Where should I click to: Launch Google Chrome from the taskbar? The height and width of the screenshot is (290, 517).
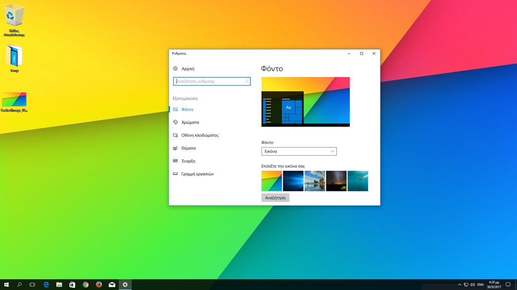[x=85, y=284]
